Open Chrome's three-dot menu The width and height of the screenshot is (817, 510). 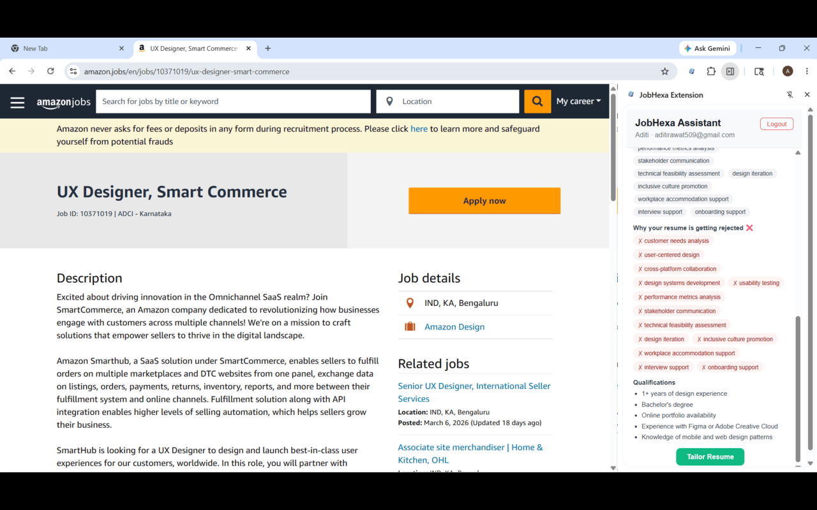[807, 71]
